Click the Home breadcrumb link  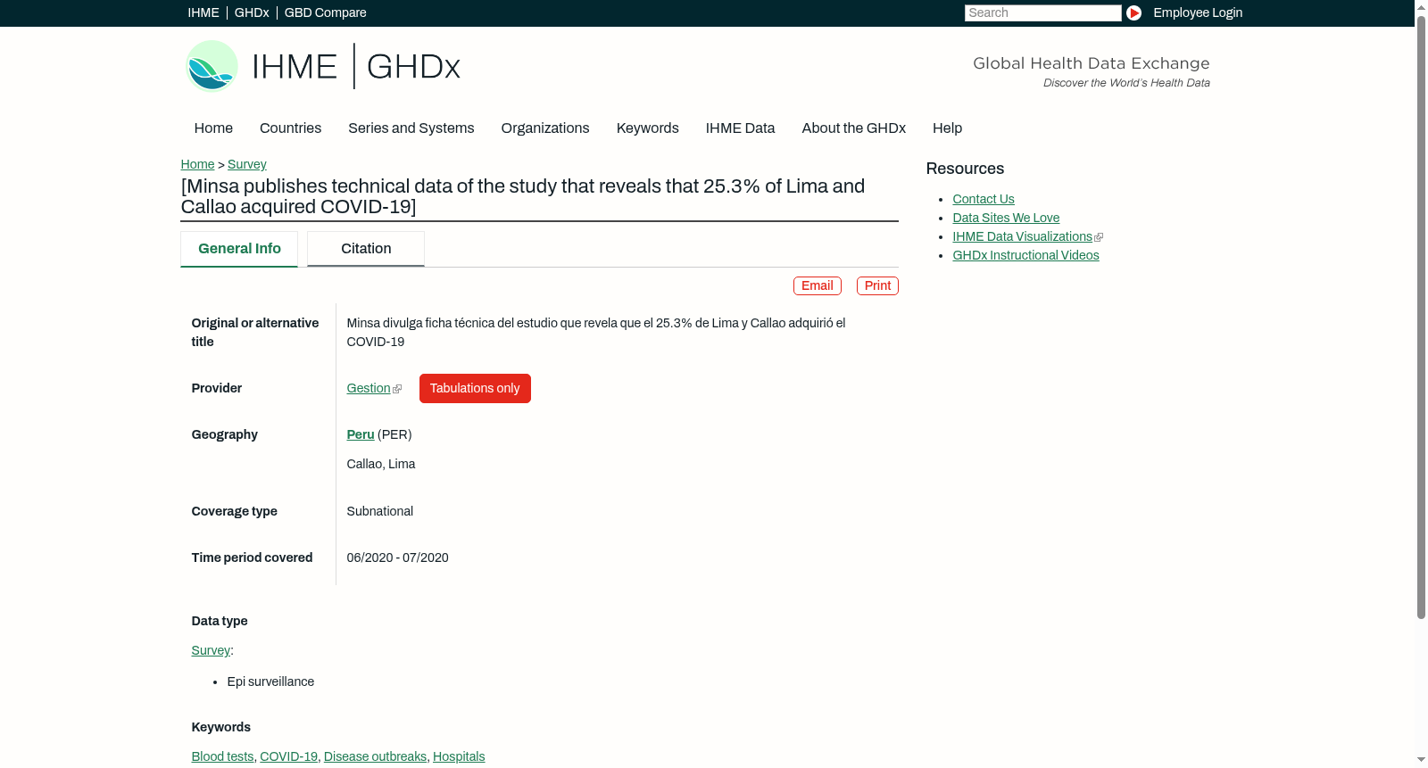click(x=198, y=164)
